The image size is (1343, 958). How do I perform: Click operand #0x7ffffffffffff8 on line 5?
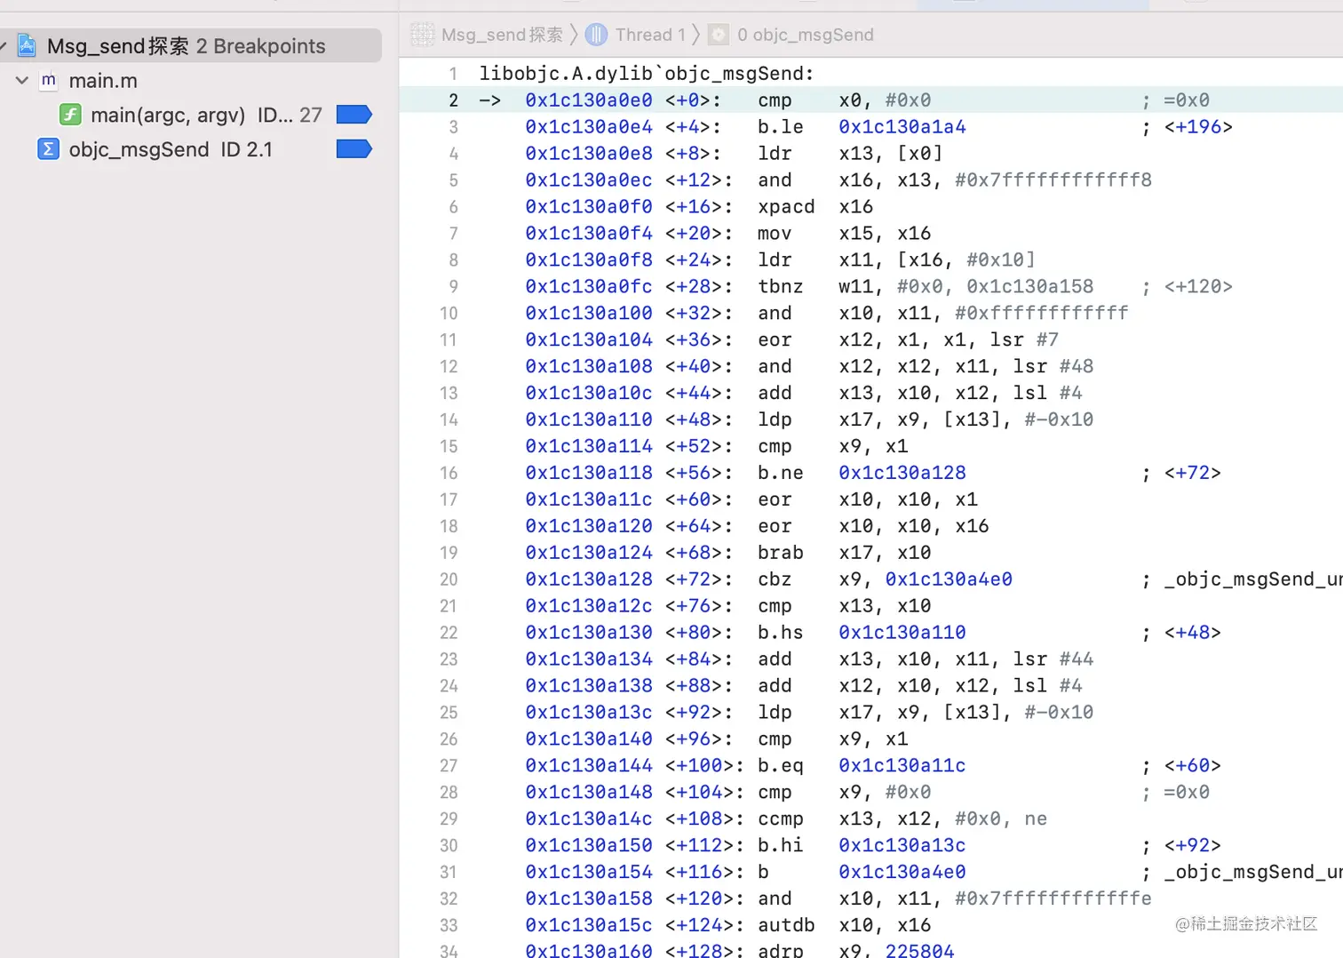coord(1053,180)
